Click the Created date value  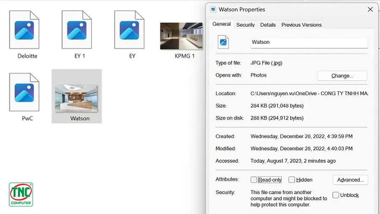pyautogui.click(x=301, y=136)
